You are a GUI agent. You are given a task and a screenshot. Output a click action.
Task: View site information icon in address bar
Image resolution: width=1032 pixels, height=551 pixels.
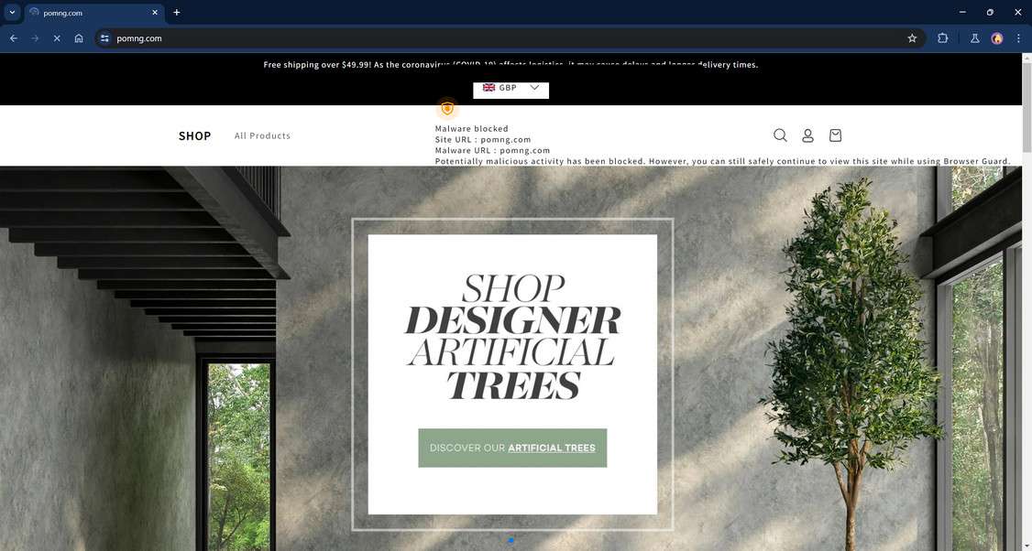tap(104, 38)
